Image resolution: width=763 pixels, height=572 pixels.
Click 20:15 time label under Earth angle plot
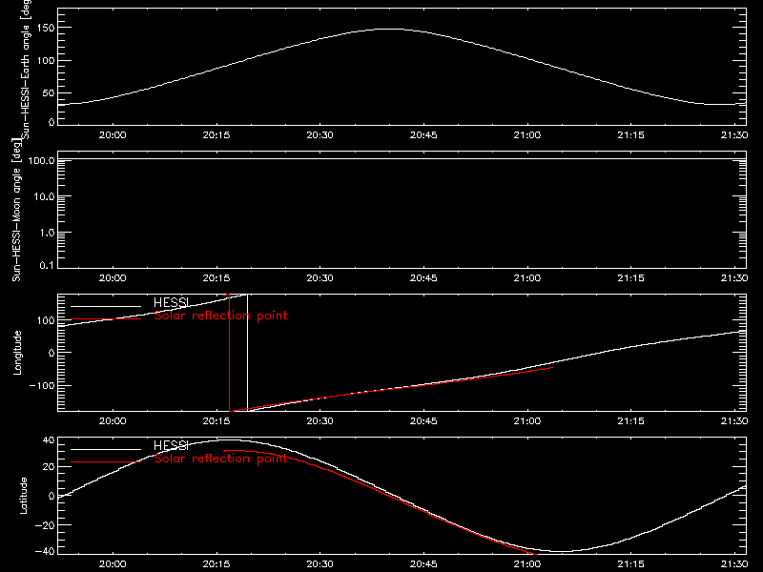(217, 134)
